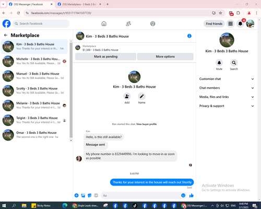Click Mark as pending button
The image size is (261, 209).
click(105, 56)
